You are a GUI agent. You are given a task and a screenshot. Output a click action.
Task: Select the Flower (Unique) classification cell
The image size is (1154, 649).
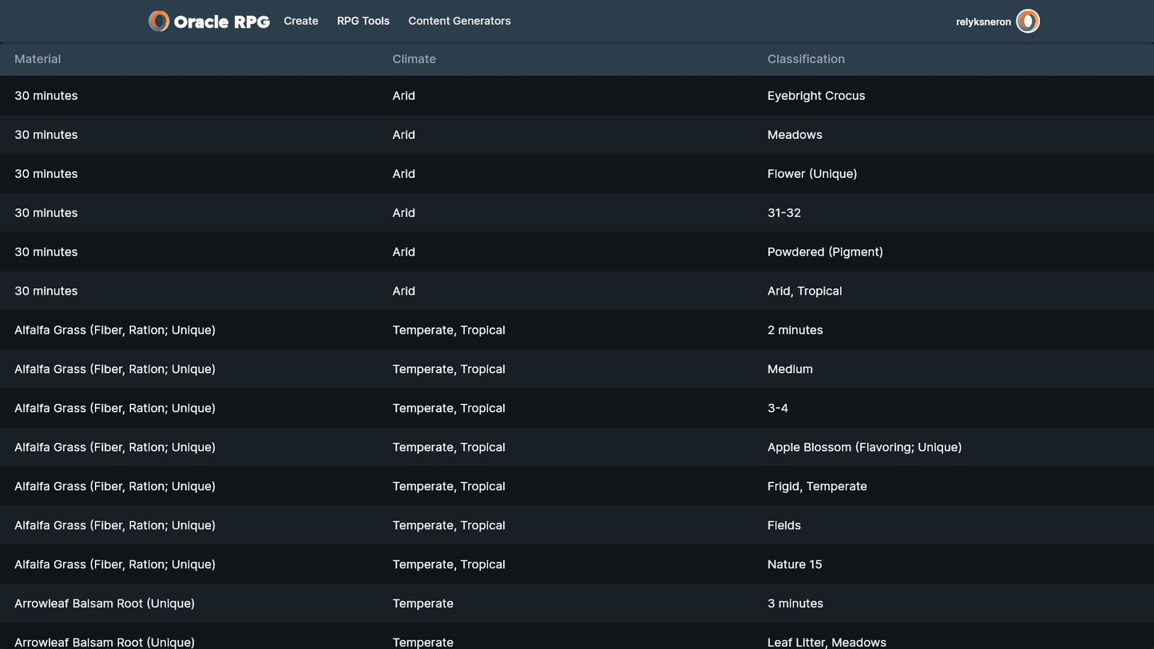pos(812,174)
